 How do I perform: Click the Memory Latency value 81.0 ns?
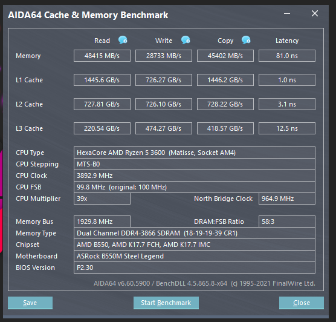[x=287, y=56]
